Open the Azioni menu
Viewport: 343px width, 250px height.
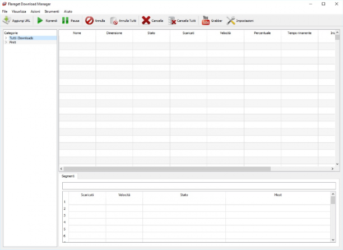click(x=35, y=11)
